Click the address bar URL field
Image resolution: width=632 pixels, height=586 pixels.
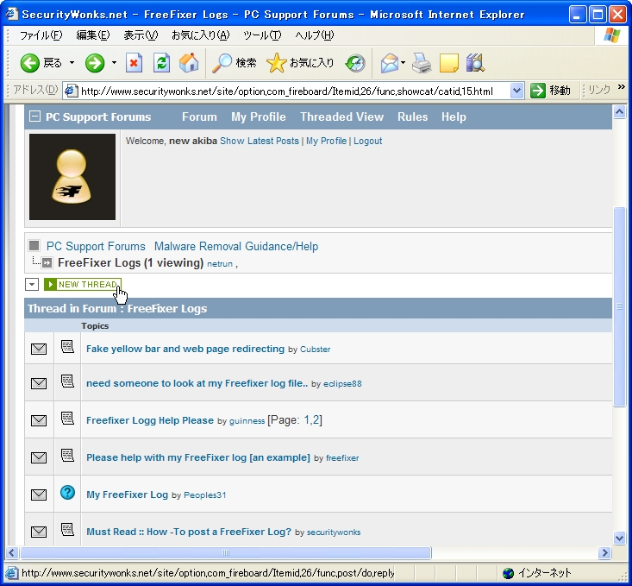pos(294,91)
